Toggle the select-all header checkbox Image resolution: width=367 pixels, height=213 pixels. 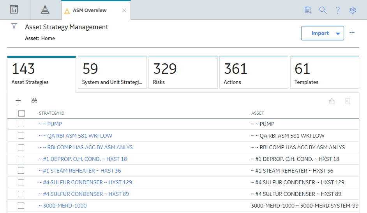21,113
